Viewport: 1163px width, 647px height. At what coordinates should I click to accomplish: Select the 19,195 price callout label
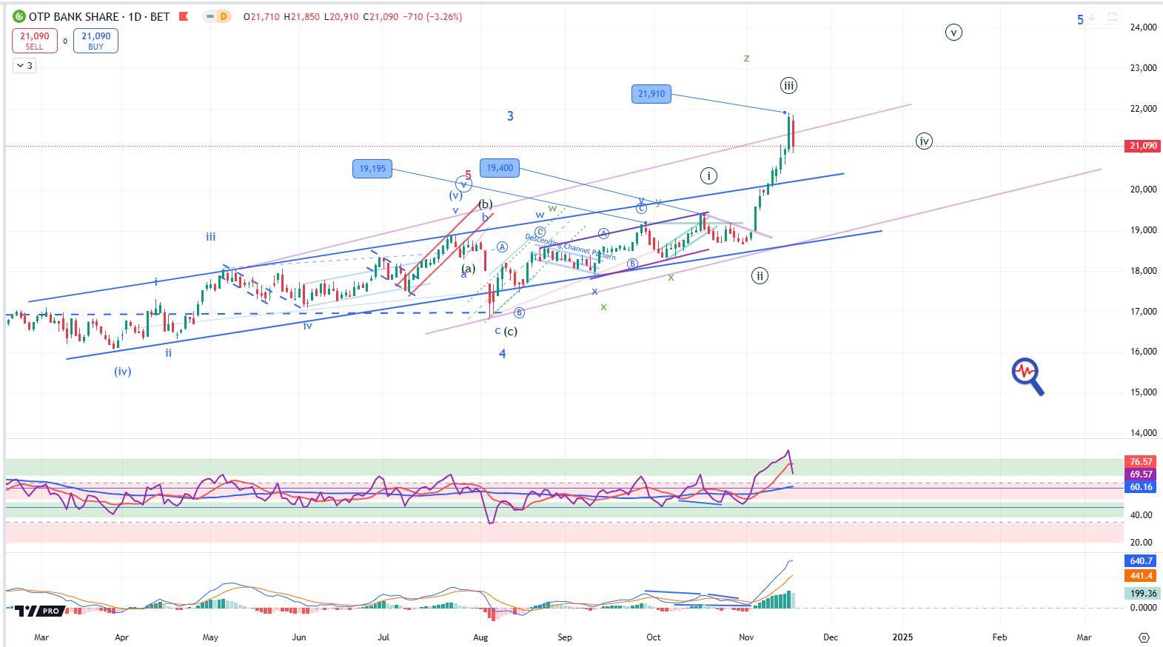(x=372, y=169)
